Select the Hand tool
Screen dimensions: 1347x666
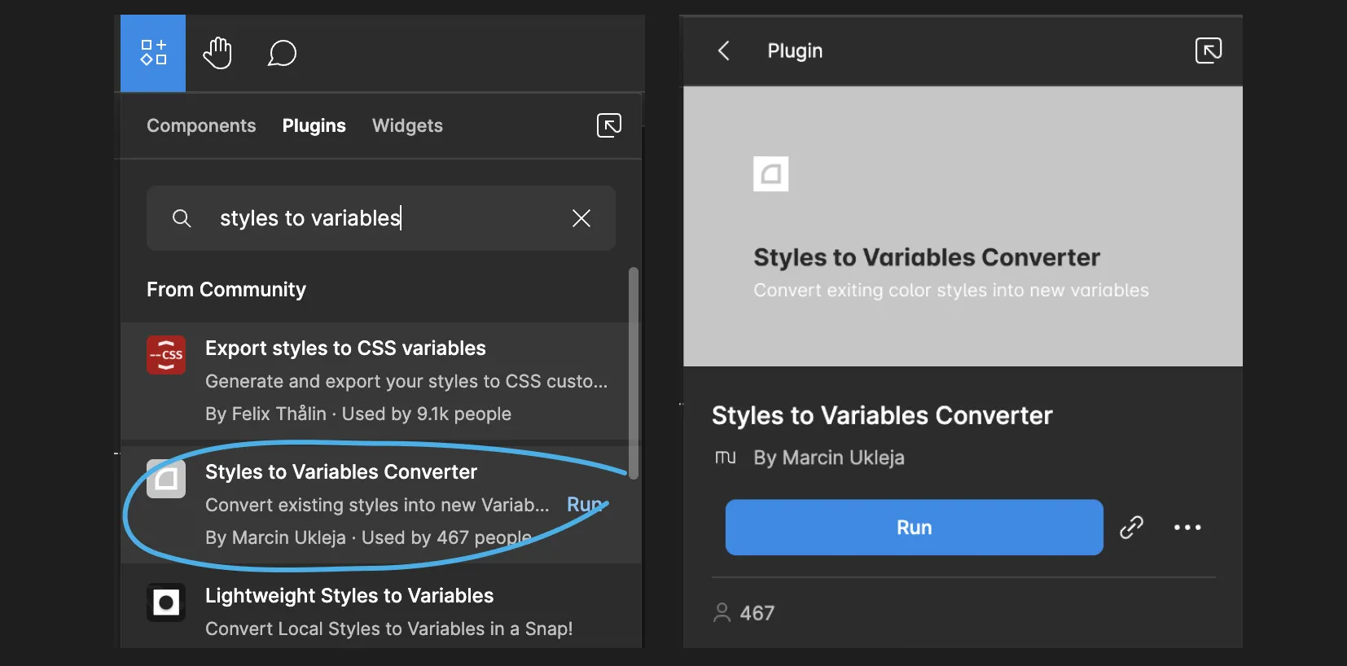tap(217, 53)
